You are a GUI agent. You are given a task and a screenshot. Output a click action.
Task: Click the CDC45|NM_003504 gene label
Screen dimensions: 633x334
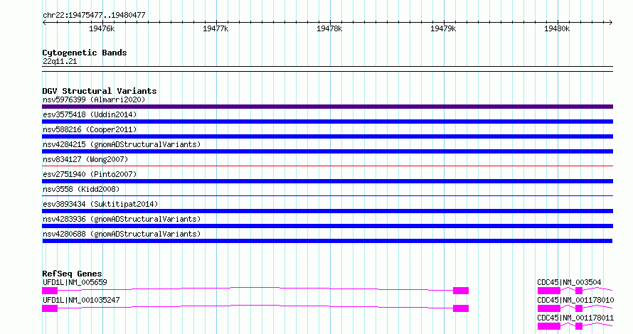coord(569,282)
